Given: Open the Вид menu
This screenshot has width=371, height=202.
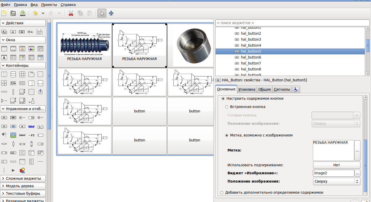Looking at the screenshot, I should (x=34, y=5).
